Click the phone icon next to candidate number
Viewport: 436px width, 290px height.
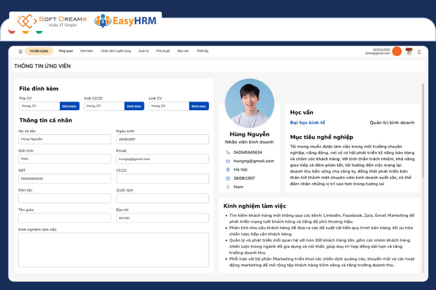tap(228, 152)
